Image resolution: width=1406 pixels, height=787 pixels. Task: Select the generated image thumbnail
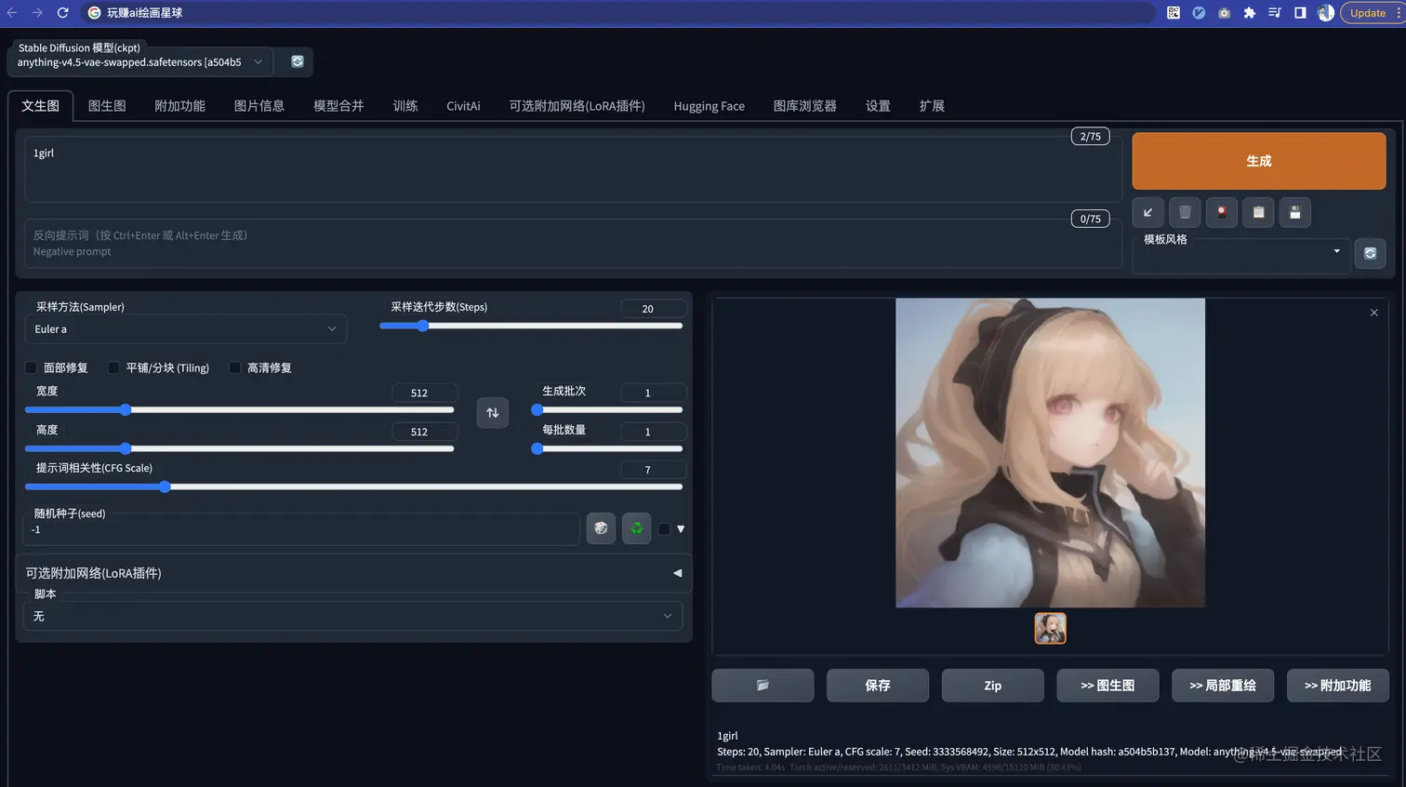(1050, 628)
